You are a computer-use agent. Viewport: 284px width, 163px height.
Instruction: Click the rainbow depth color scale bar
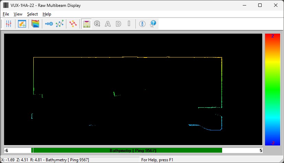[273, 89]
